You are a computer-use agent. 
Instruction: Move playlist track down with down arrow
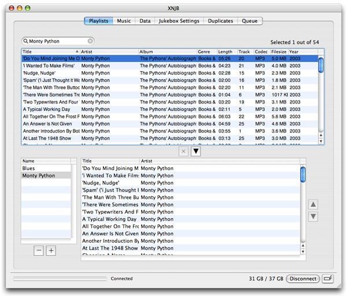(x=313, y=216)
